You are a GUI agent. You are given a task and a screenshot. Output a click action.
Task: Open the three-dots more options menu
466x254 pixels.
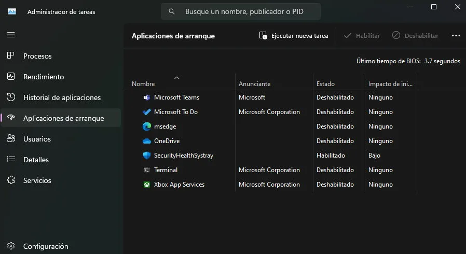(456, 36)
